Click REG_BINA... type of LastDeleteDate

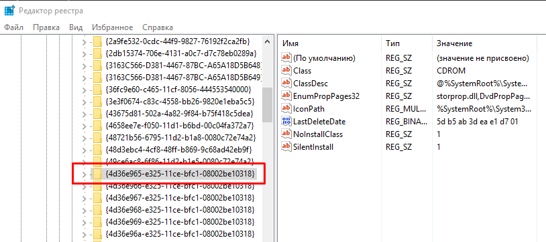pos(406,122)
